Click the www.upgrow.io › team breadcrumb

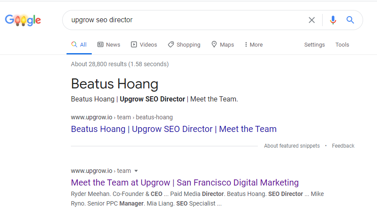(x=101, y=171)
